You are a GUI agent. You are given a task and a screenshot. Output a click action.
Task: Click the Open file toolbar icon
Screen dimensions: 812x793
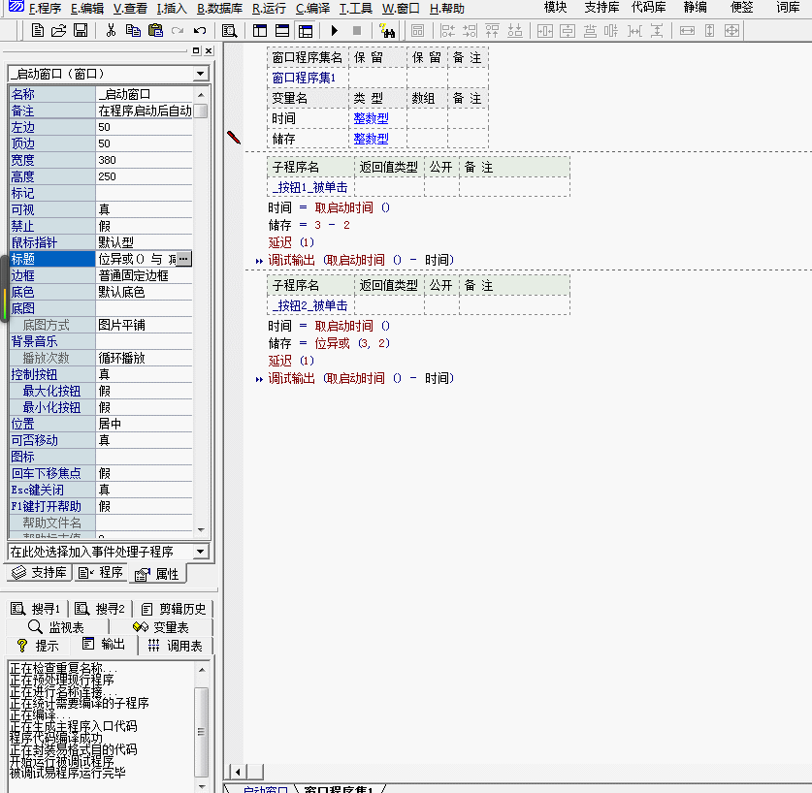(x=58, y=31)
